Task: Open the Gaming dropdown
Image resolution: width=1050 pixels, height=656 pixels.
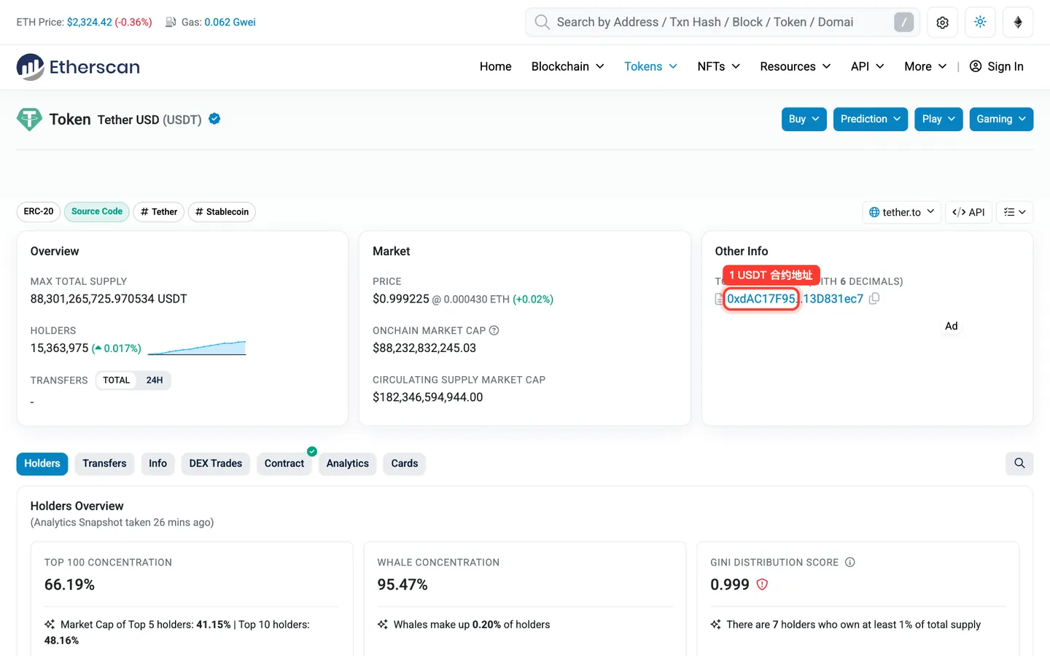Action: [x=1001, y=120]
